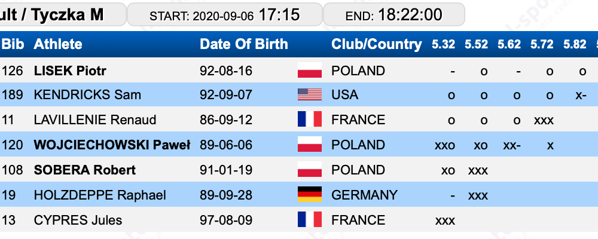Click Poland flag beside WOJCIECHOWSKI Paweł

(x=309, y=145)
